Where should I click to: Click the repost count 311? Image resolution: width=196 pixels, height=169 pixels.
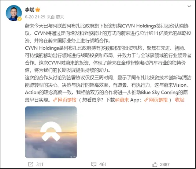coord(40,164)
